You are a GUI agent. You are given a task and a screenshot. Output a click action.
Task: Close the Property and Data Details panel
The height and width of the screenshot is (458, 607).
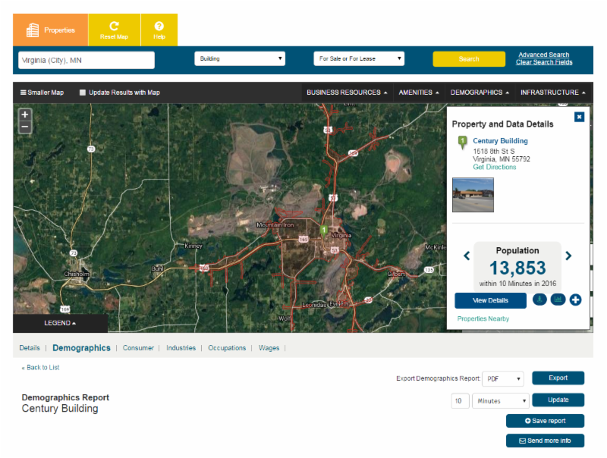(579, 117)
